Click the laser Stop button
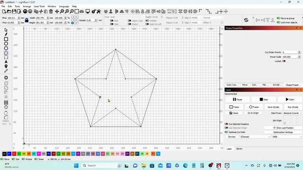This screenshot has height=170, width=303. pos(264,100)
